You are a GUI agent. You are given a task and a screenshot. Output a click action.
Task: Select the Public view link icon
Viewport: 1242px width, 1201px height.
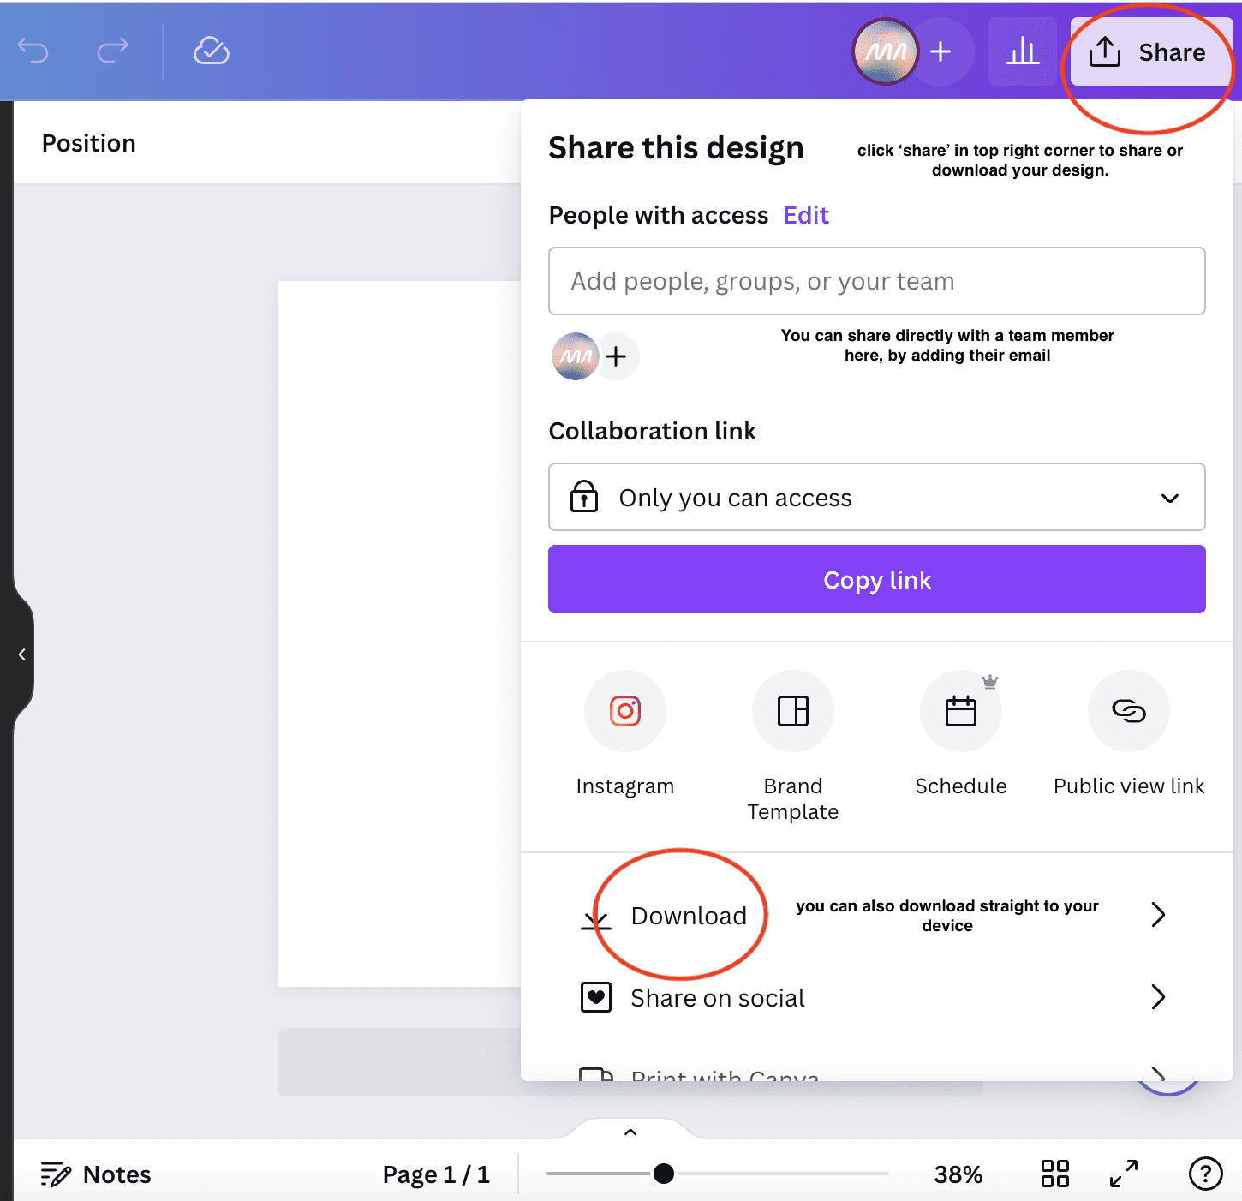coord(1128,711)
